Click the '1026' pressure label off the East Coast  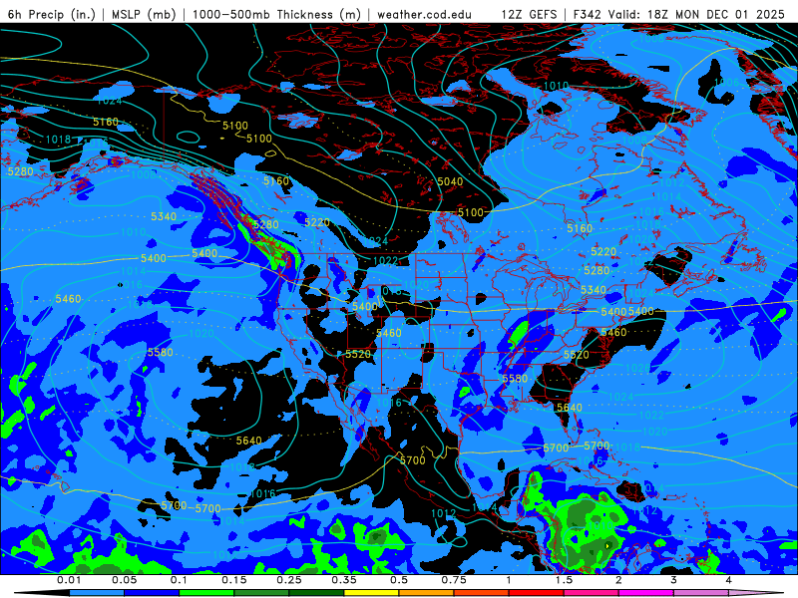click(x=637, y=368)
